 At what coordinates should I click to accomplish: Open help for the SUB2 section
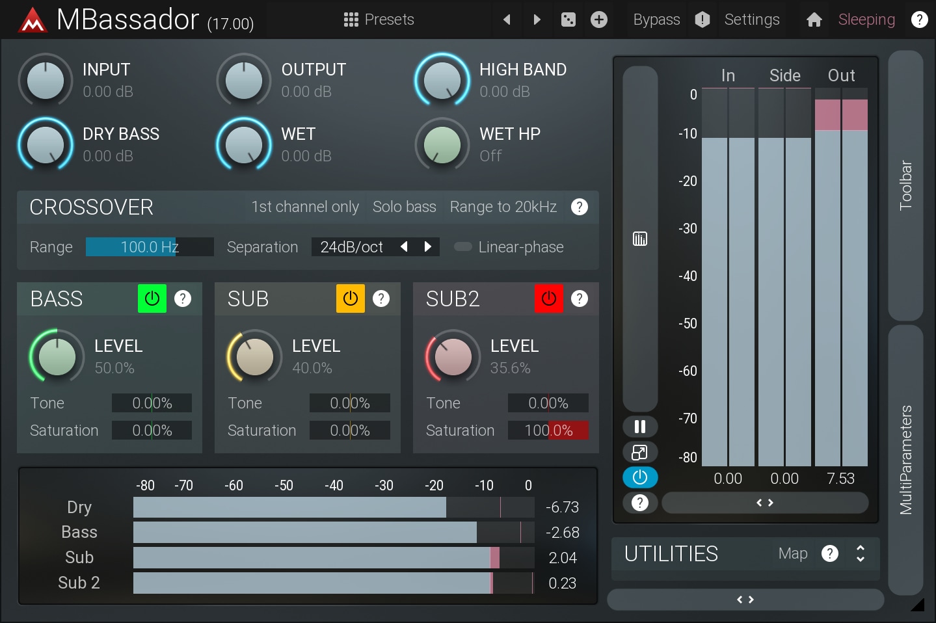(x=579, y=298)
